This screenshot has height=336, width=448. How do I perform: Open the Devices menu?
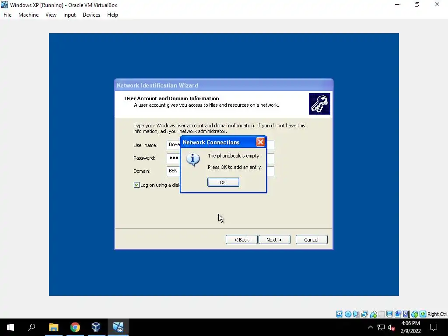pos(91,15)
